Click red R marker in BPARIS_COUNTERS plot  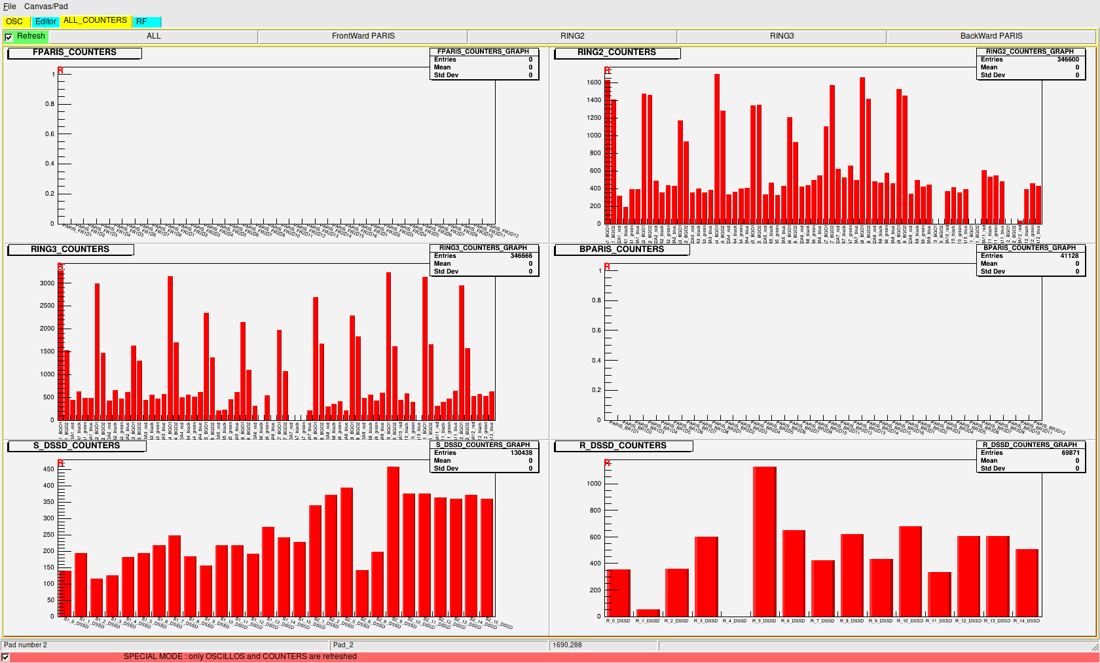click(x=607, y=266)
